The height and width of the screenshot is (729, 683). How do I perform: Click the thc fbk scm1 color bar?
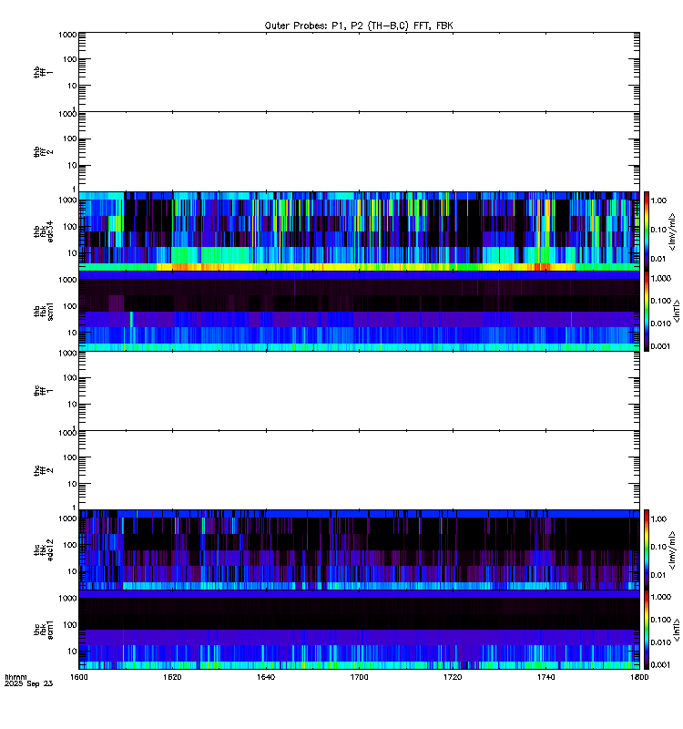point(647,630)
